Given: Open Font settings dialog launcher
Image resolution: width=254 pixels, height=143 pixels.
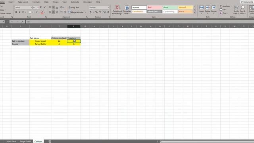Looking at the screenshot, I should pos(46,17).
